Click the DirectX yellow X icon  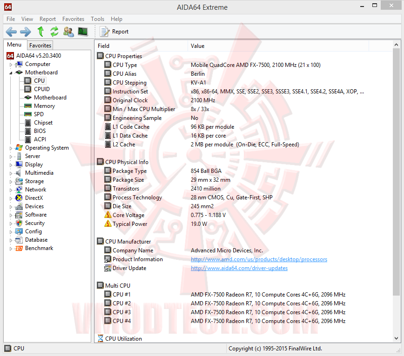click(19, 198)
